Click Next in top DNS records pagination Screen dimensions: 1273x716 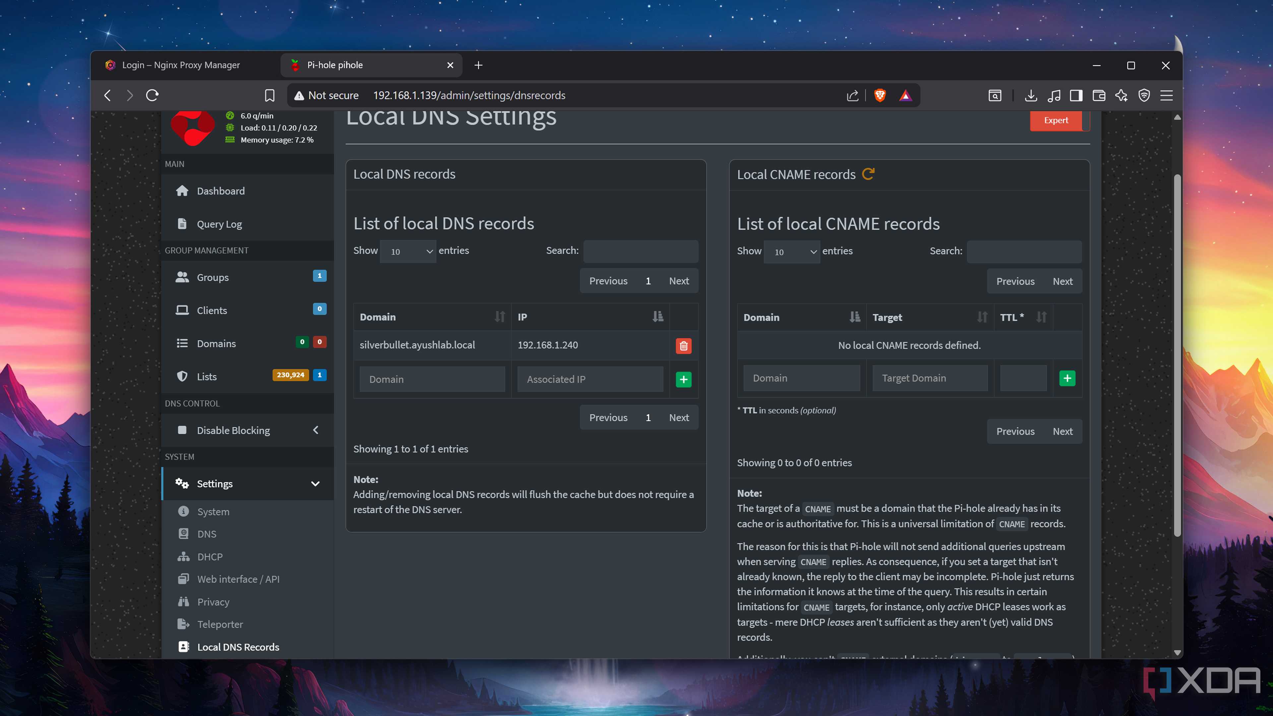tap(679, 281)
